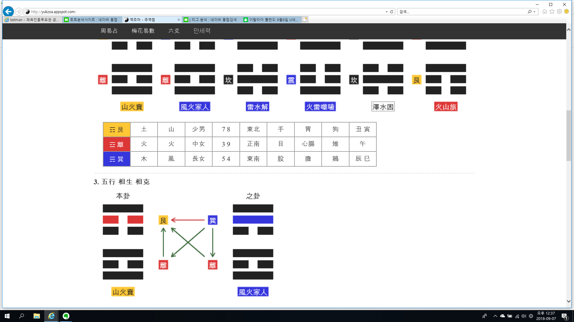Click the black 坎 badge beside 雷水解 hexagram
The image size is (574, 322).
point(228,80)
